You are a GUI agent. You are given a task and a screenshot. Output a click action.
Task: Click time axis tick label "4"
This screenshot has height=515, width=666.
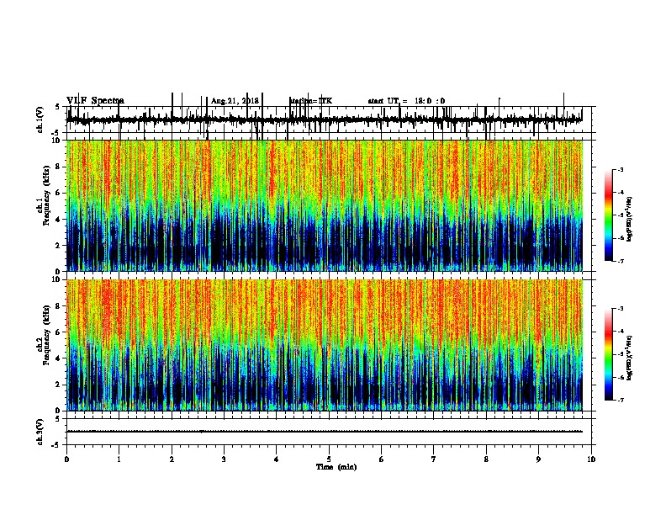tap(277, 459)
